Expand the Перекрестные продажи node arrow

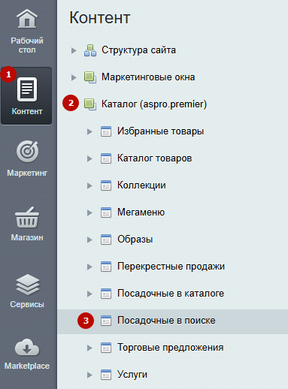[x=89, y=267]
